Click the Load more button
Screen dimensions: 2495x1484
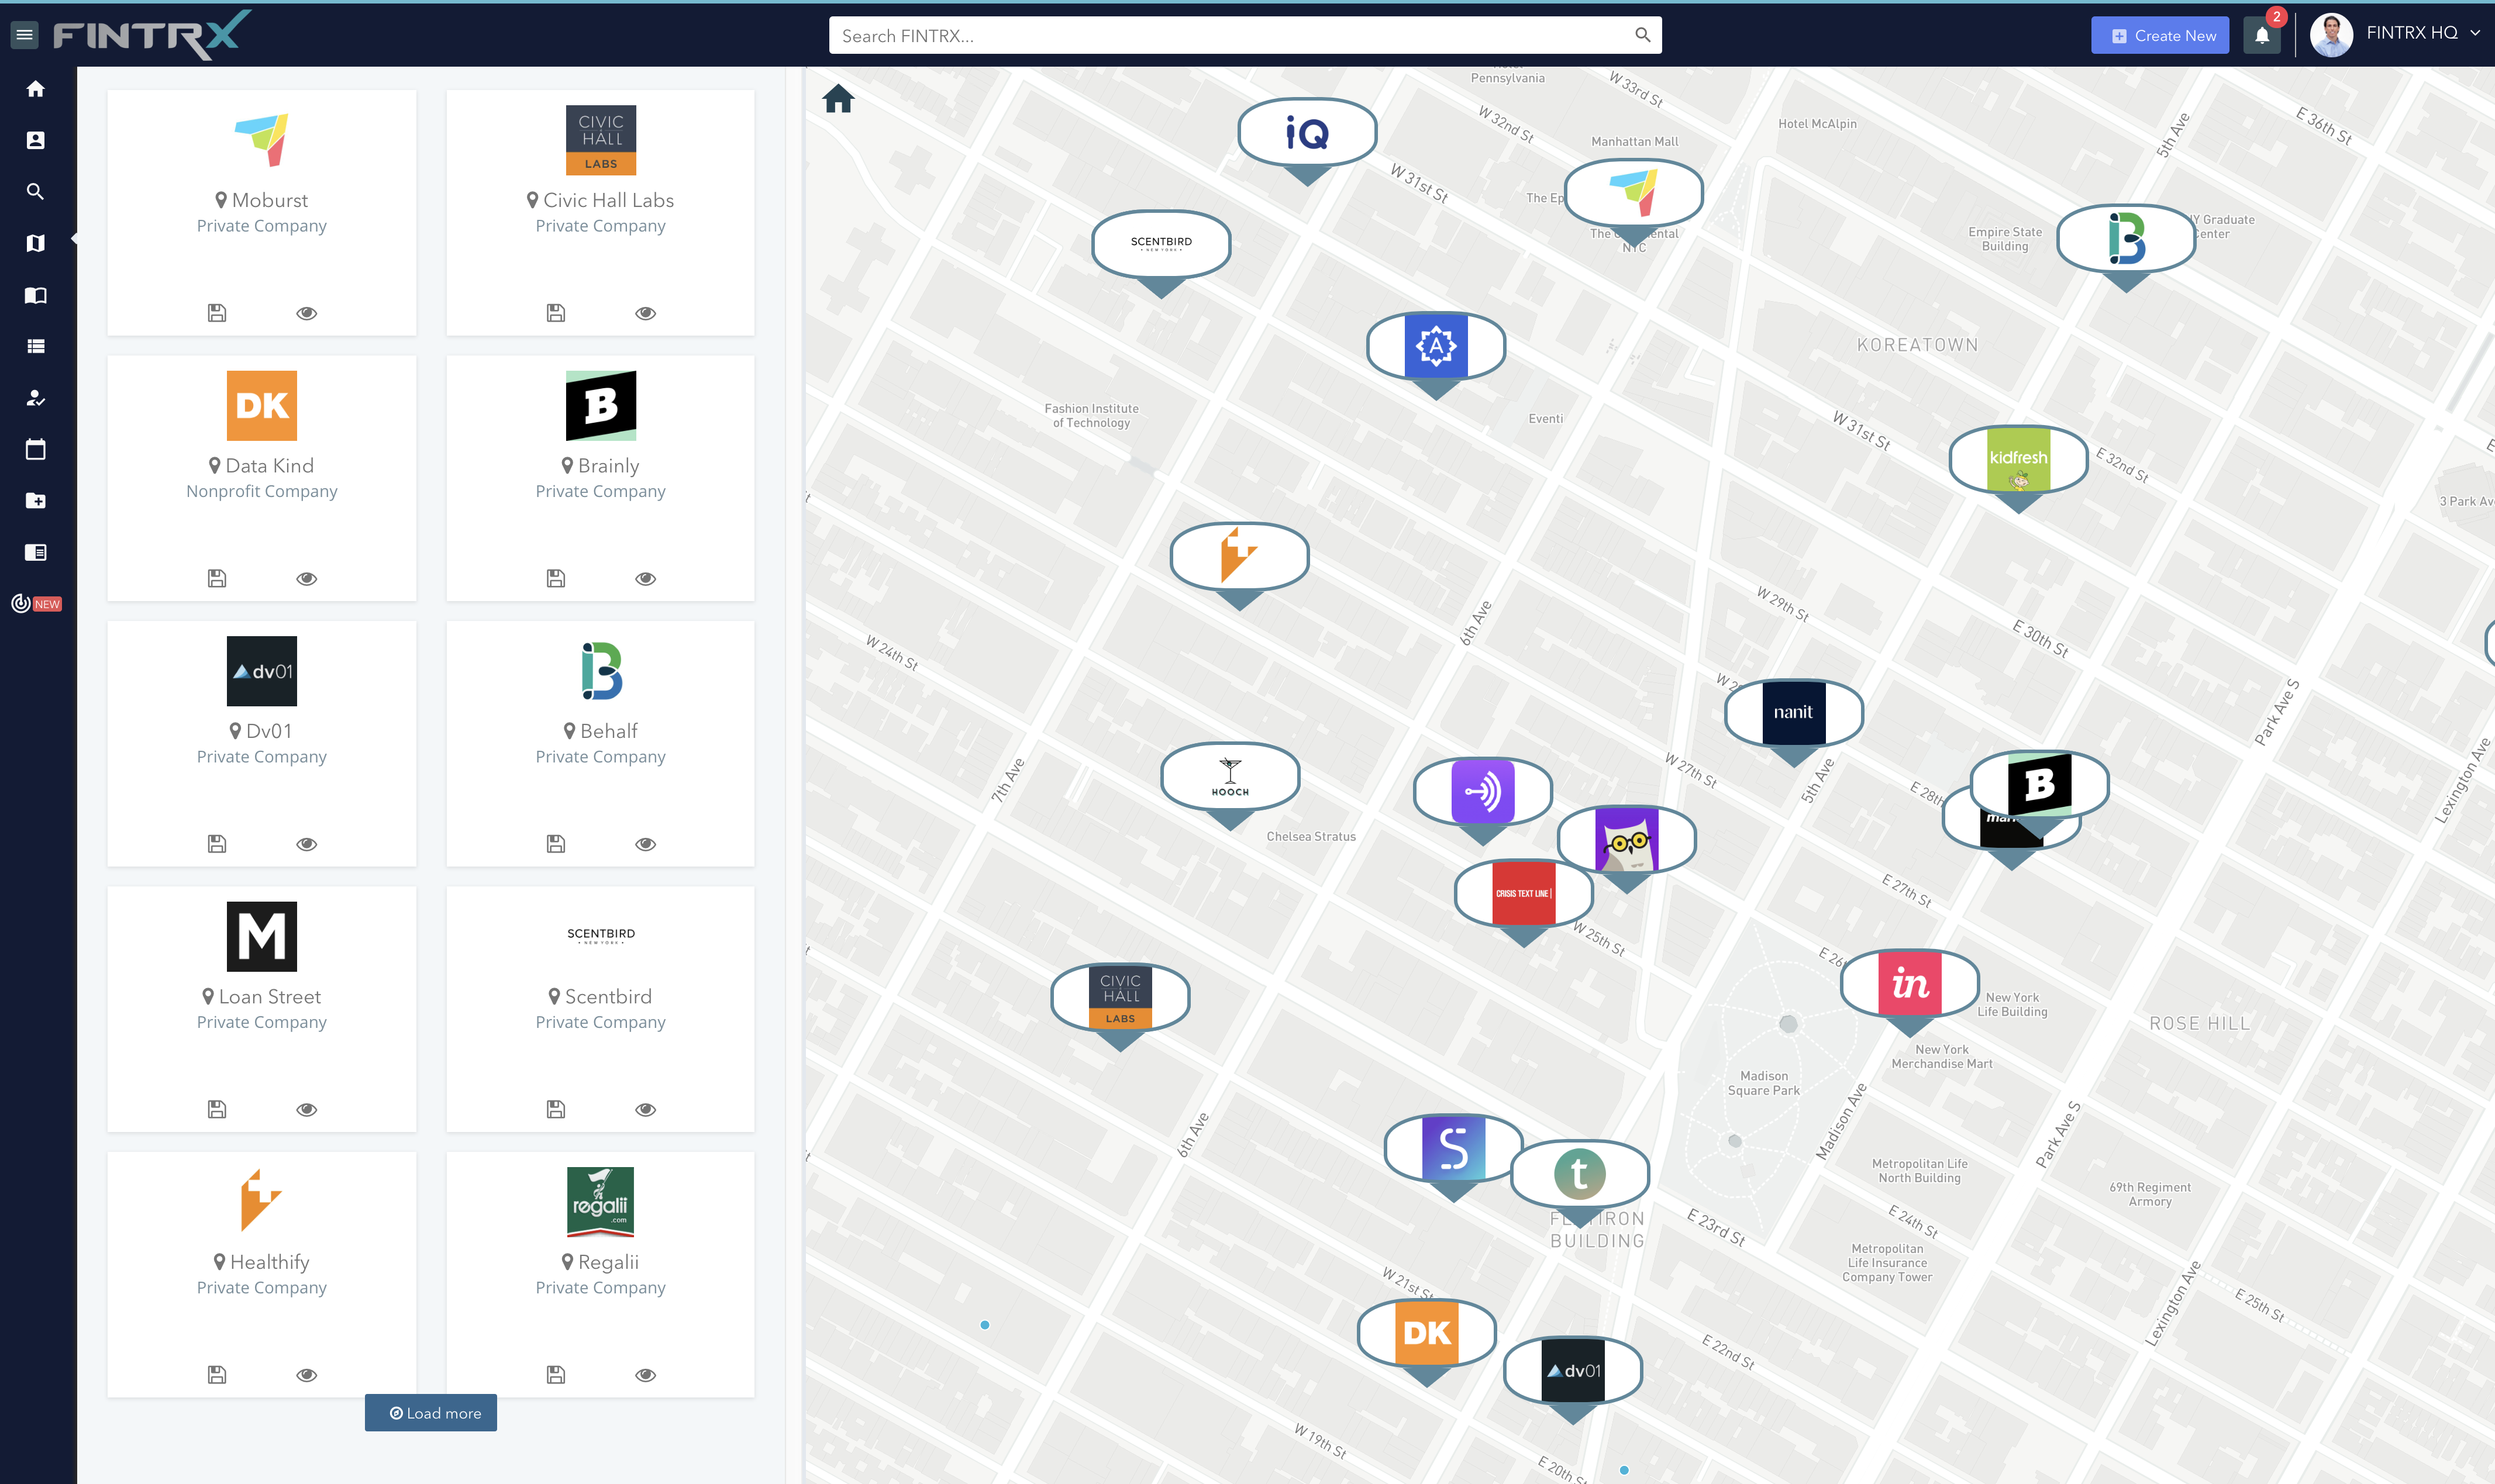click(431, 1413)
